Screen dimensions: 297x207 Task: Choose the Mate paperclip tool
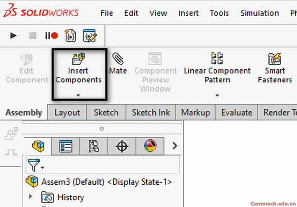click(118, 63)
